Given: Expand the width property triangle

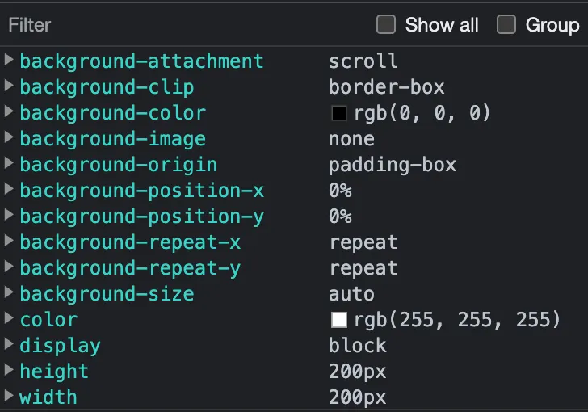Looking at the screenshot, I should point(9,397).
